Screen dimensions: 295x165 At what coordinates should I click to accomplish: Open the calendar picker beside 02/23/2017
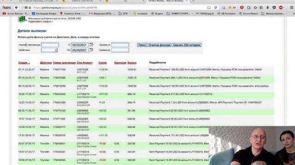tap(91, 45)
